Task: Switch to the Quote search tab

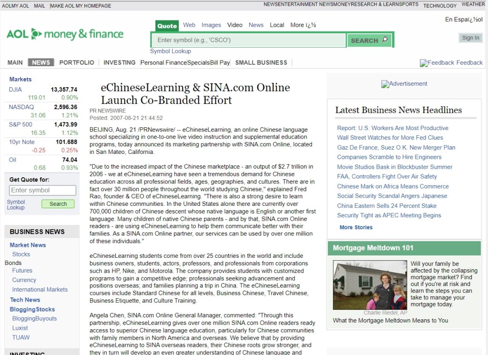Action: coord(167,26)
